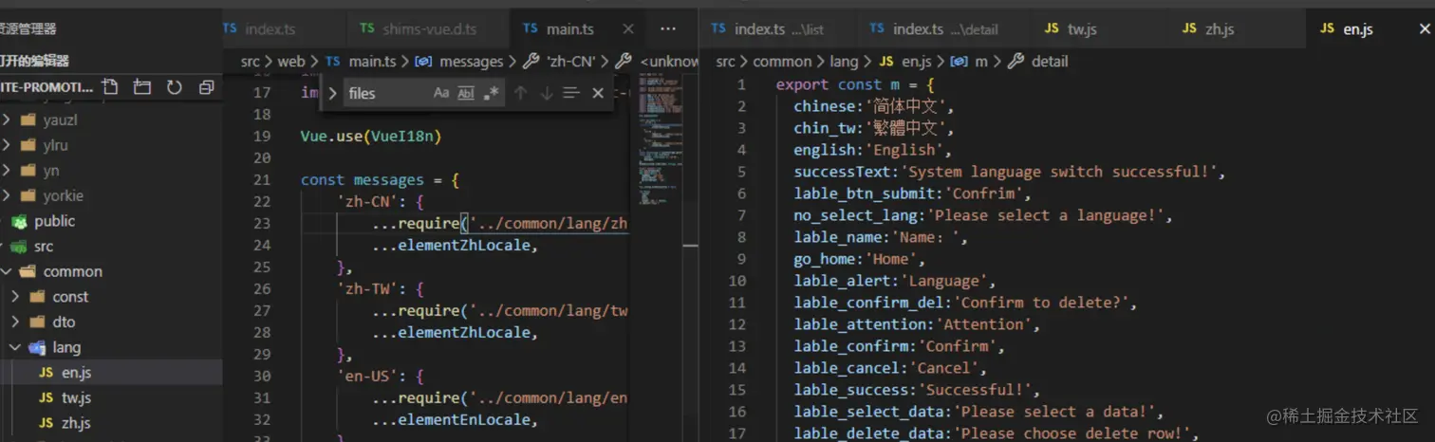Enable Find in Selection in the find widget
This screenshot has width=1435, height=442.
(x=571, y=93)
